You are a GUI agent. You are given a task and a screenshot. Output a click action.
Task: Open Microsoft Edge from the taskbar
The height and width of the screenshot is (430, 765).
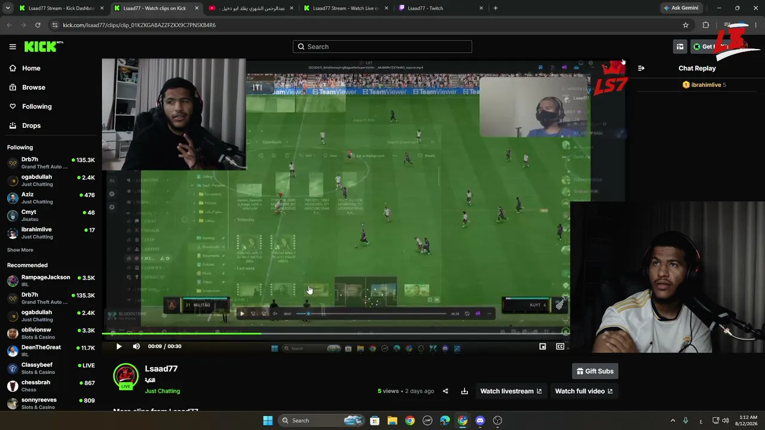[445, 420]
